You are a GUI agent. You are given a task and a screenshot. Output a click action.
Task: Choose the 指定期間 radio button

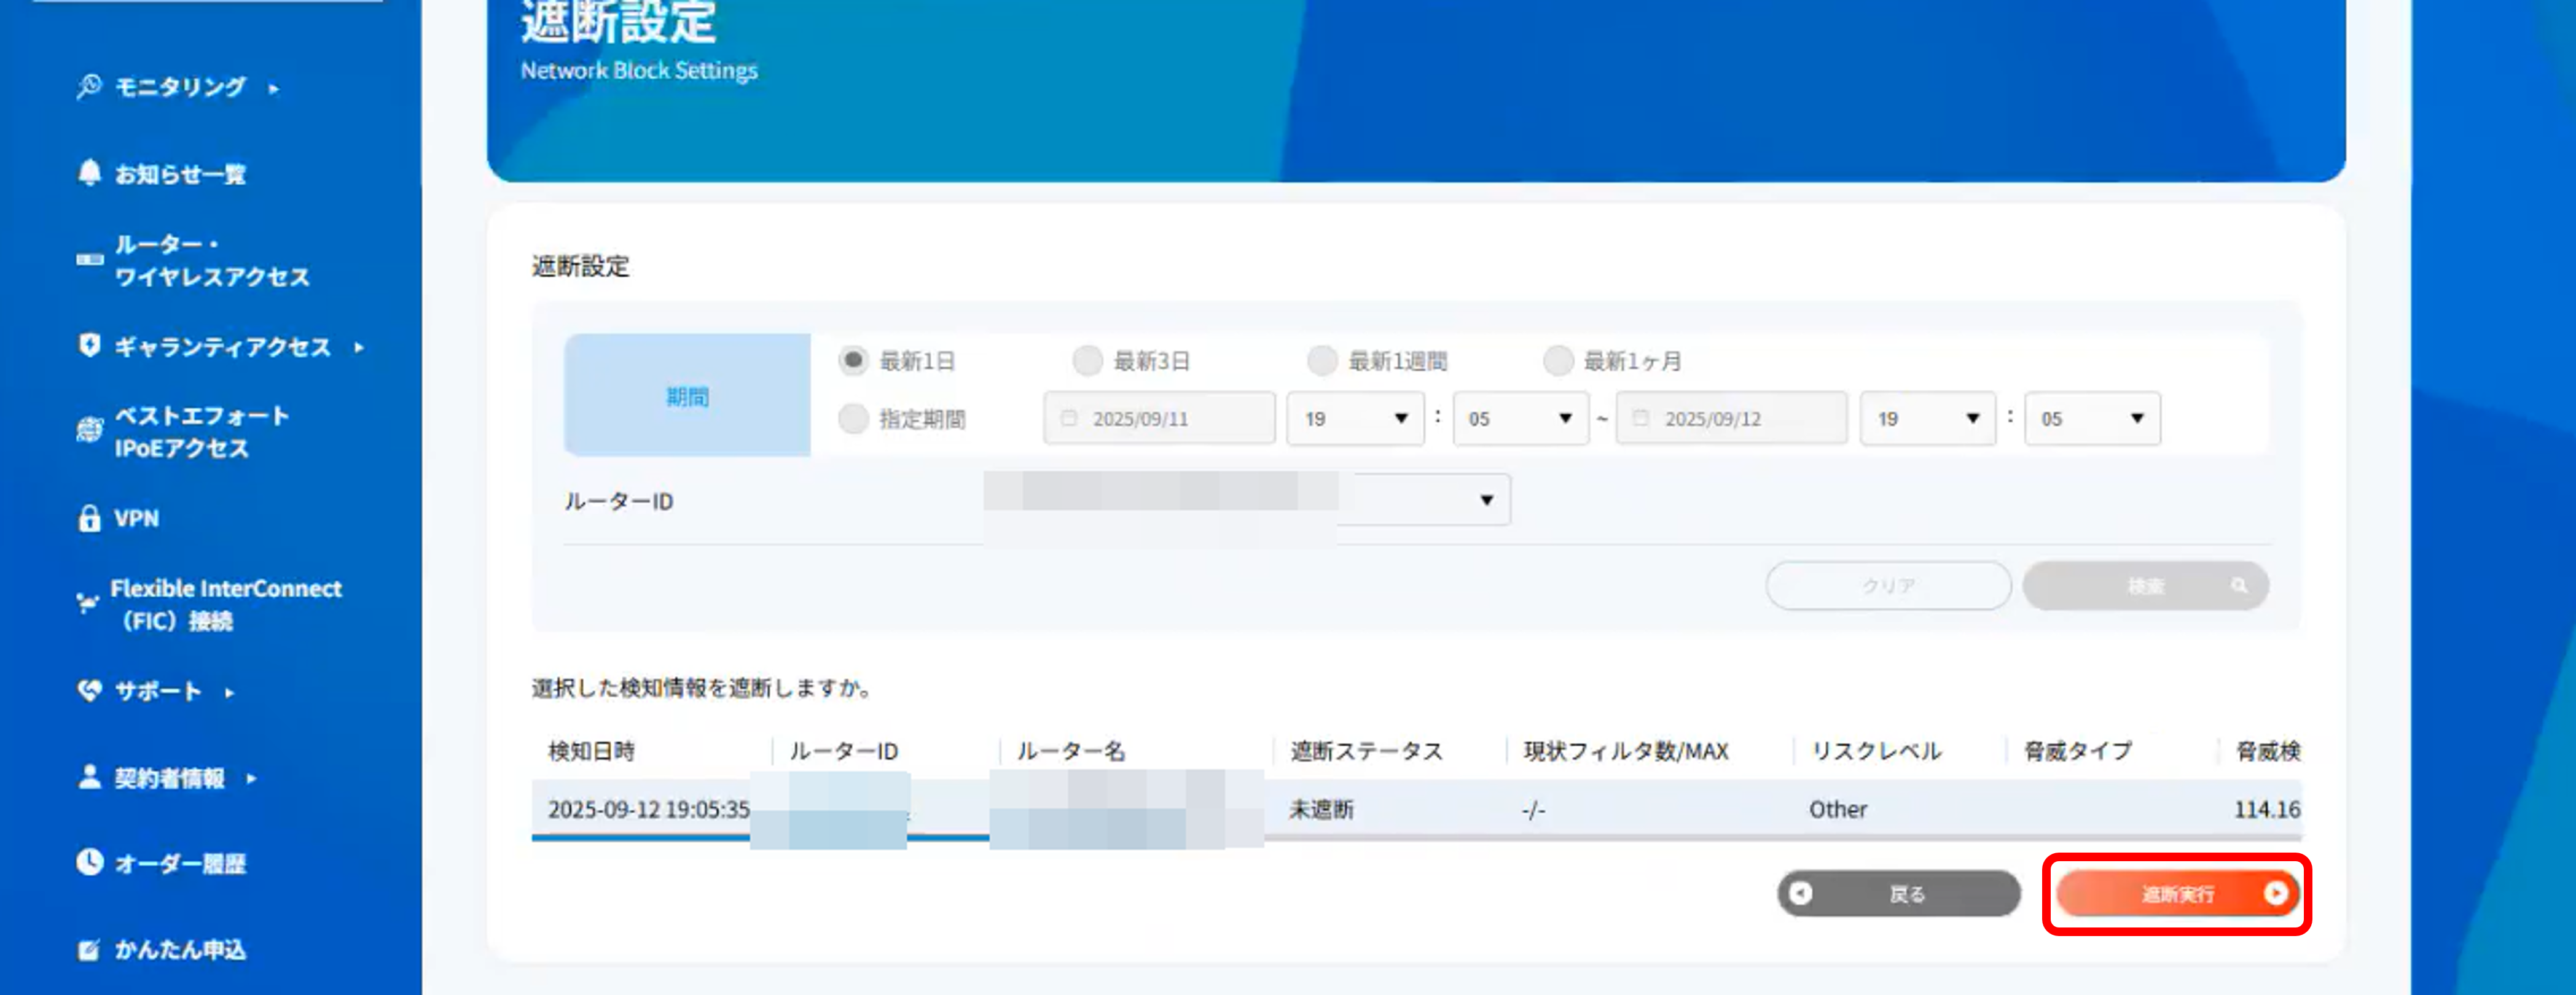[x=853, y=417]
